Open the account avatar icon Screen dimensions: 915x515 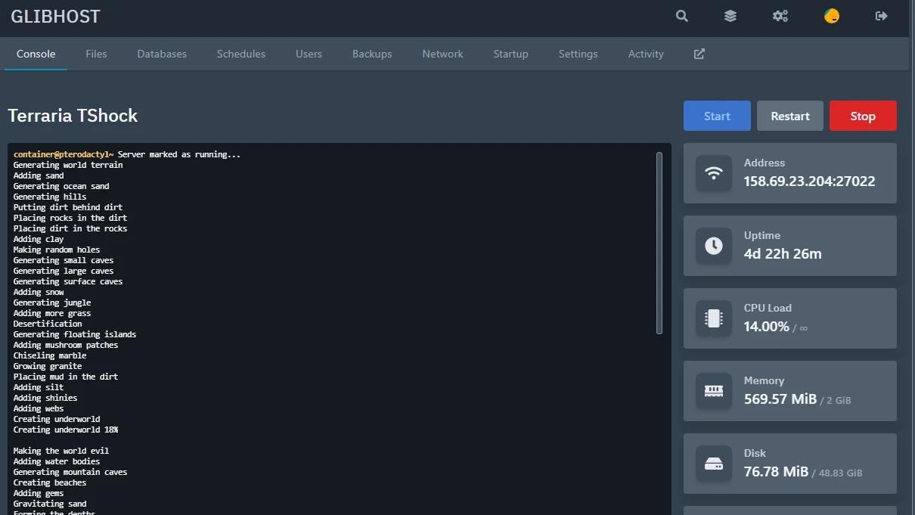pyautogui.click(x=832, y=16)
